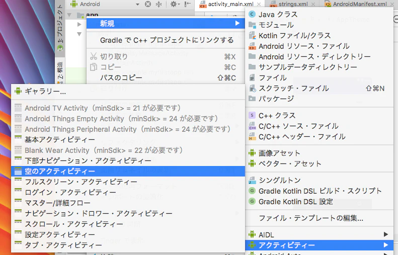Screen dimensions: 398x255
Task: Select シングルトン template entry
Action: pos(320,180)
